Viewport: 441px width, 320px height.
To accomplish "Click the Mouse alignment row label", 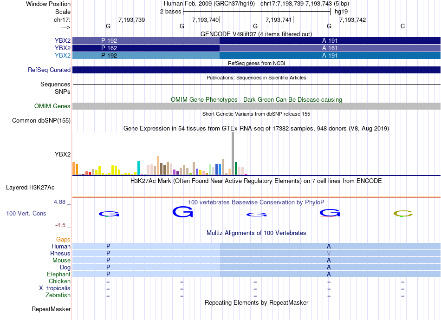I will (61, 261).
